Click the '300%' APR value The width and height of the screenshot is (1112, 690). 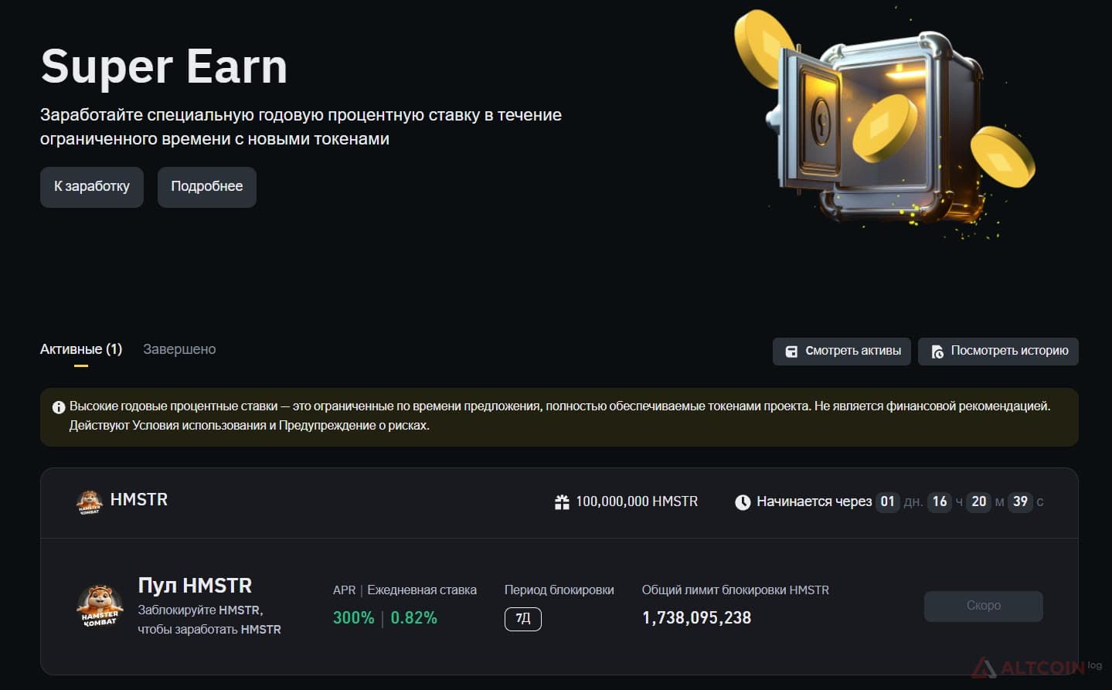(x=353, y=618)
